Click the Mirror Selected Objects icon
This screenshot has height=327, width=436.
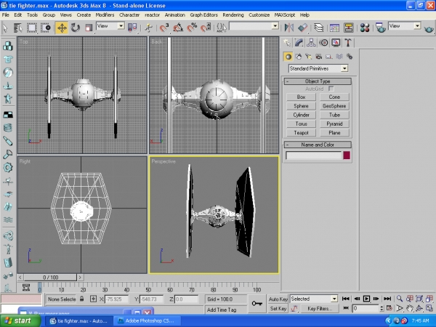[x=289, y=28]
